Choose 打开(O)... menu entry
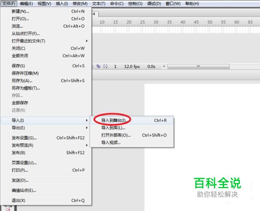Screen dimensions: 260x211 (x=46, y=19)
